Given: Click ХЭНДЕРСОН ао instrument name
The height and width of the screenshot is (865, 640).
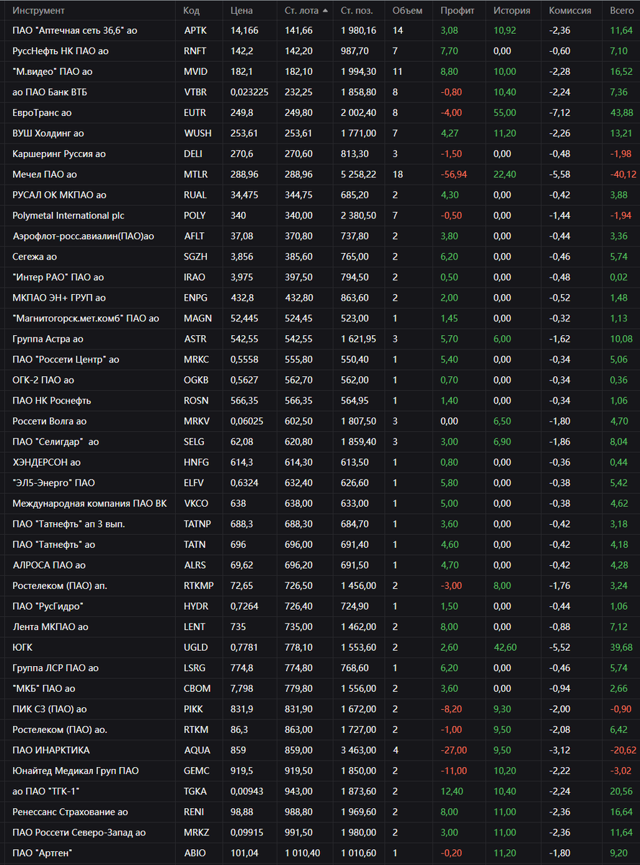Looking at the screenshot, I should pos(46,462).
